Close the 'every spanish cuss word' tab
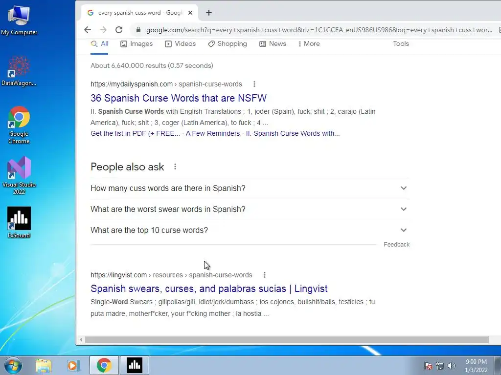This screenshot has width=501, height=375. [x=190, y=13]
